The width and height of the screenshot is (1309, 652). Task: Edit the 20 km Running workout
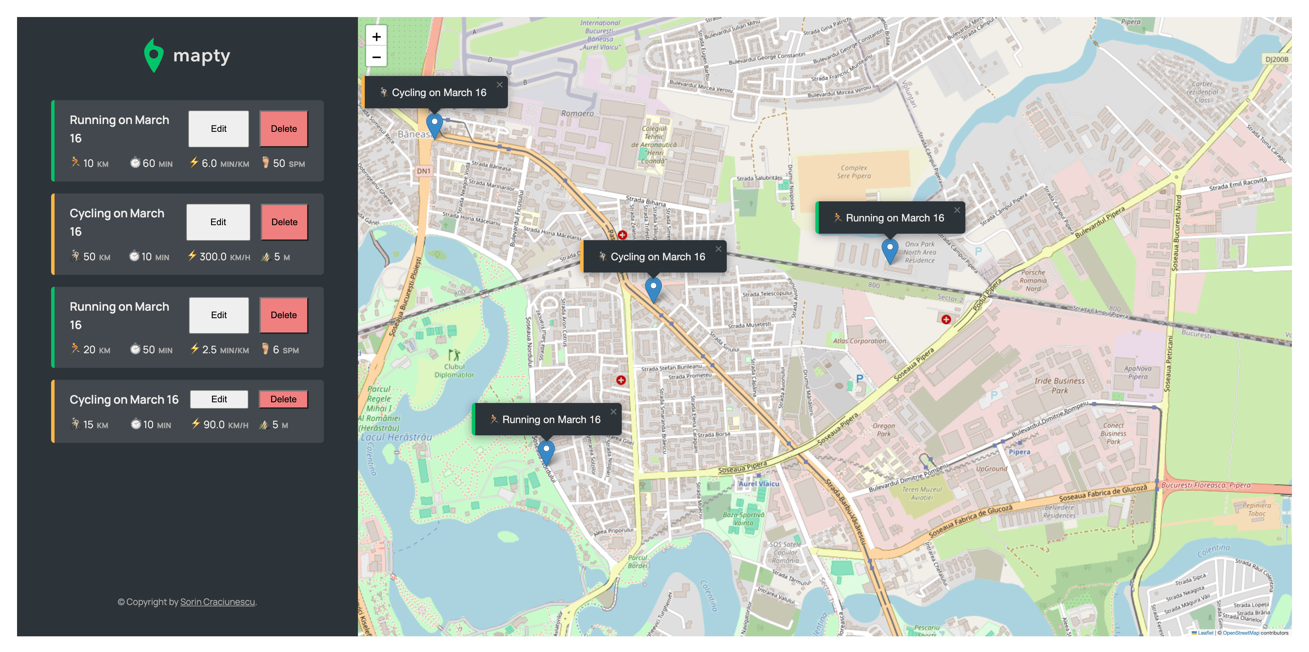click(x=219, y=315)
